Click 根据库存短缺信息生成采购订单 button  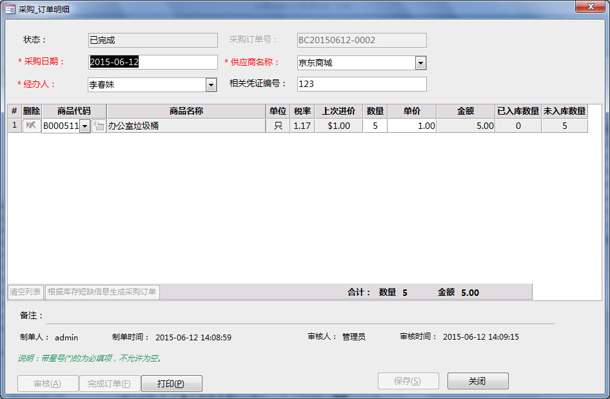pyautogui.click(x=103, y=291)
